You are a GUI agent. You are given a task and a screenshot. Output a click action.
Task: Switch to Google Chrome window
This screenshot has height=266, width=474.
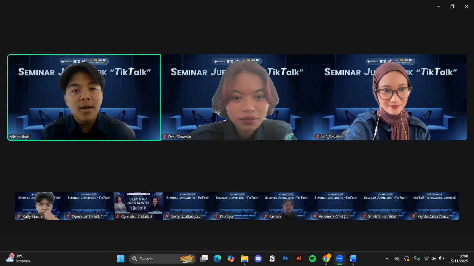(326, 259)
